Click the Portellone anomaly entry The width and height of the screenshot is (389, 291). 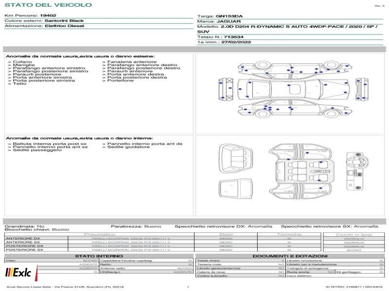(121, 81)
